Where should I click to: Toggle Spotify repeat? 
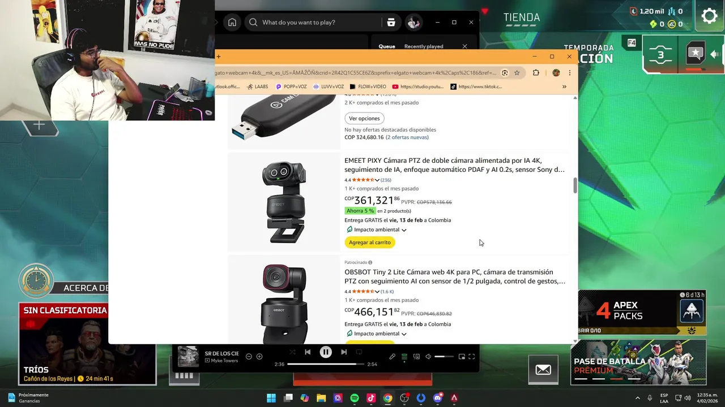[359, 352]
